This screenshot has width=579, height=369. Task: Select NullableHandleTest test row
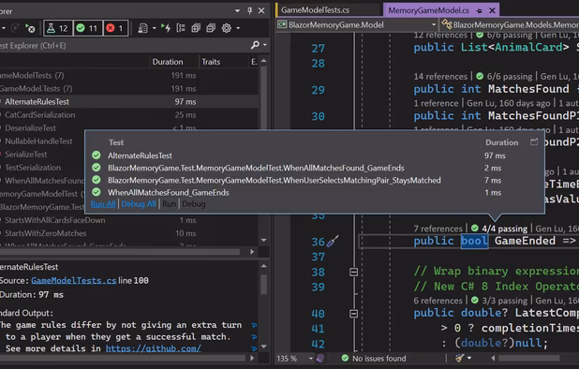pyautogui.click(x=38, y=141)
